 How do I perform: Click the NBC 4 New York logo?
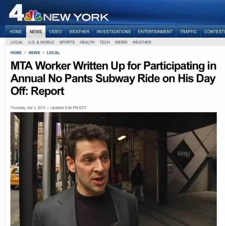click(59, 13)
